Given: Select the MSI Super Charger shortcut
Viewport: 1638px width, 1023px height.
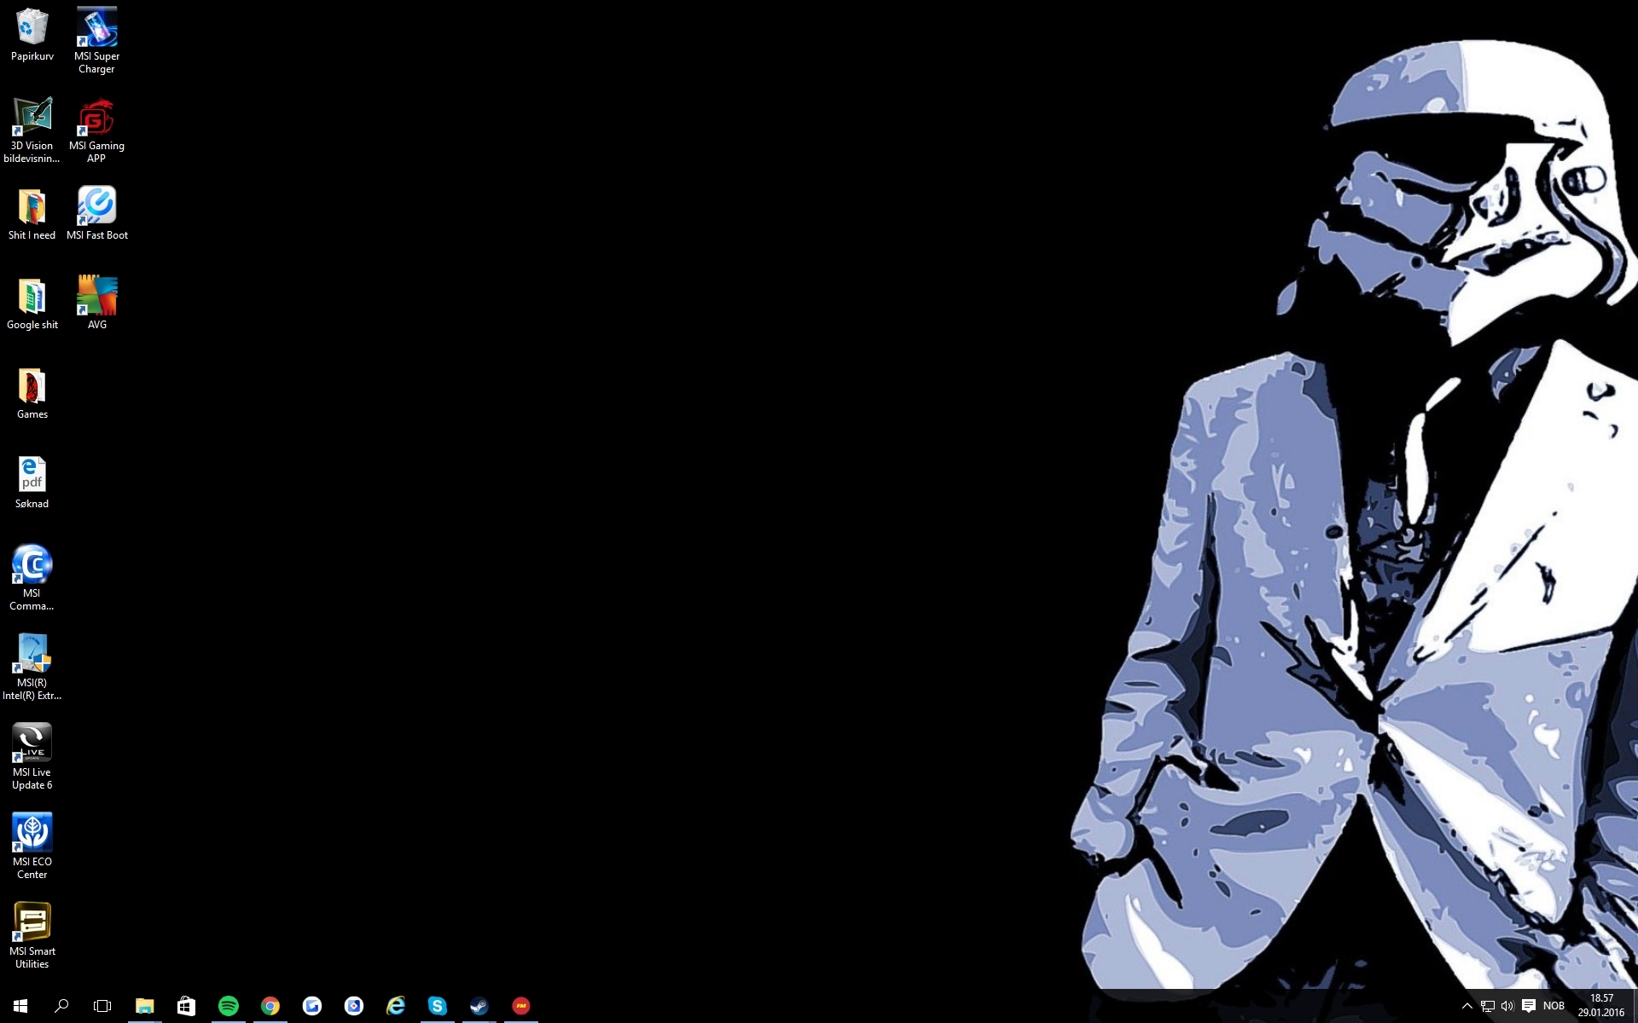Looking at the screenshot, I should [x=96, y=41].
